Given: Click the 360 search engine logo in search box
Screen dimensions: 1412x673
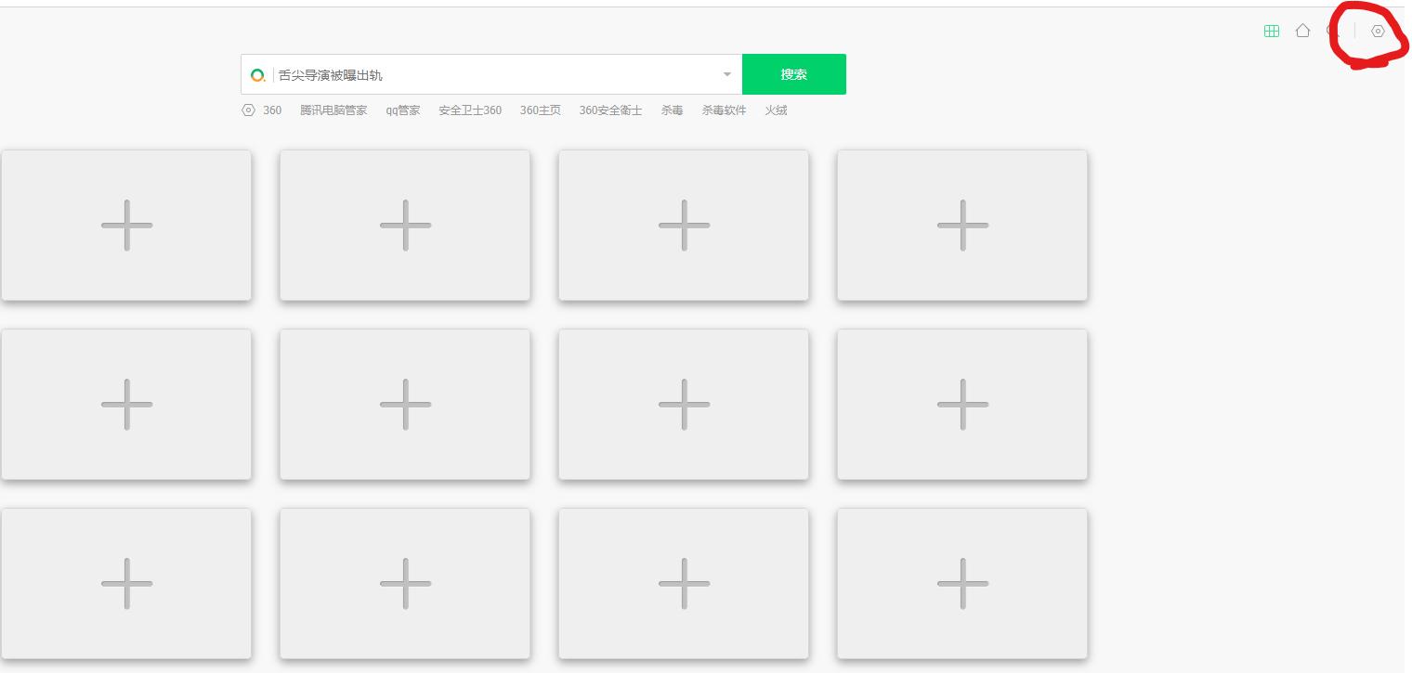Looking at the screenshot, I should [258, 75].
